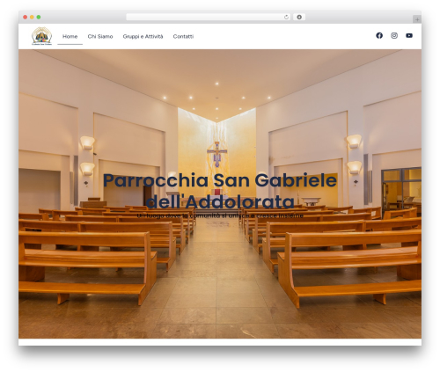Reload the page with refresh icon
This screenshot has width=440, height=372.
coord(286,18)
